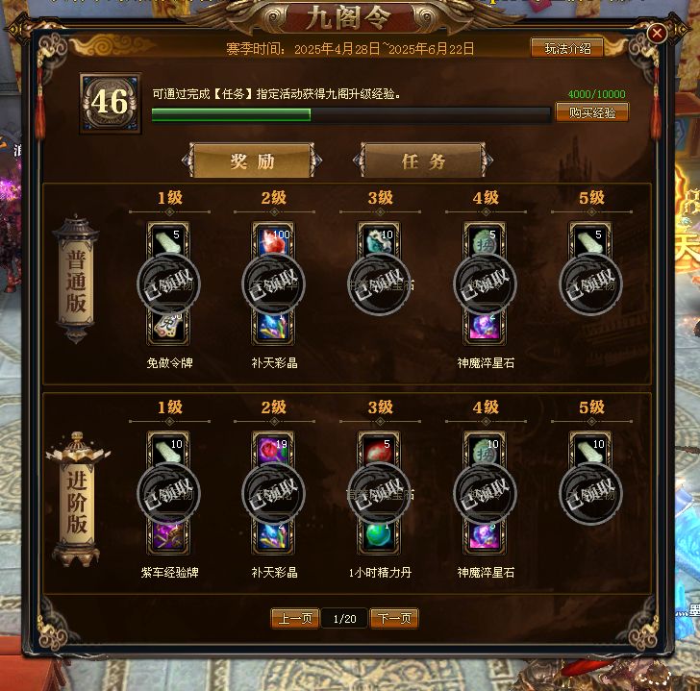Go back with the 上一页 button
This screenshot has width=700, height=691.
[294, 618]
